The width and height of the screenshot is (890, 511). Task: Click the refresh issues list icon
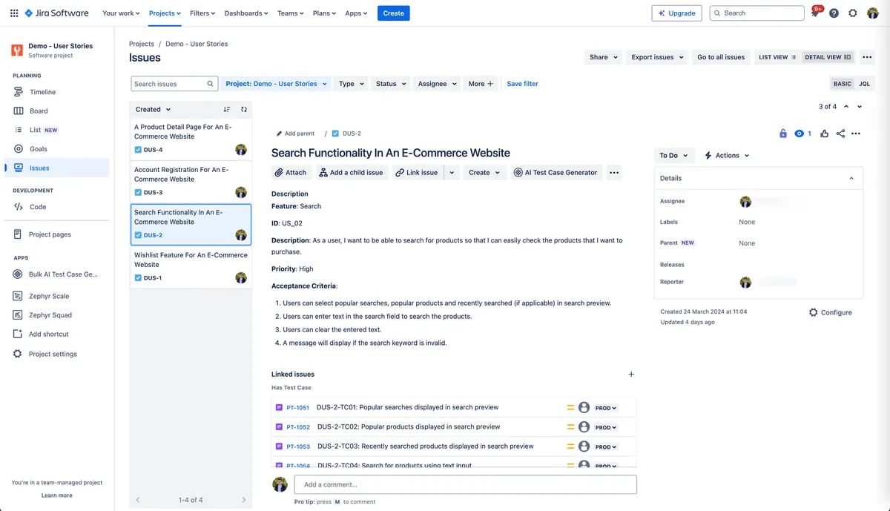(244, 109)
